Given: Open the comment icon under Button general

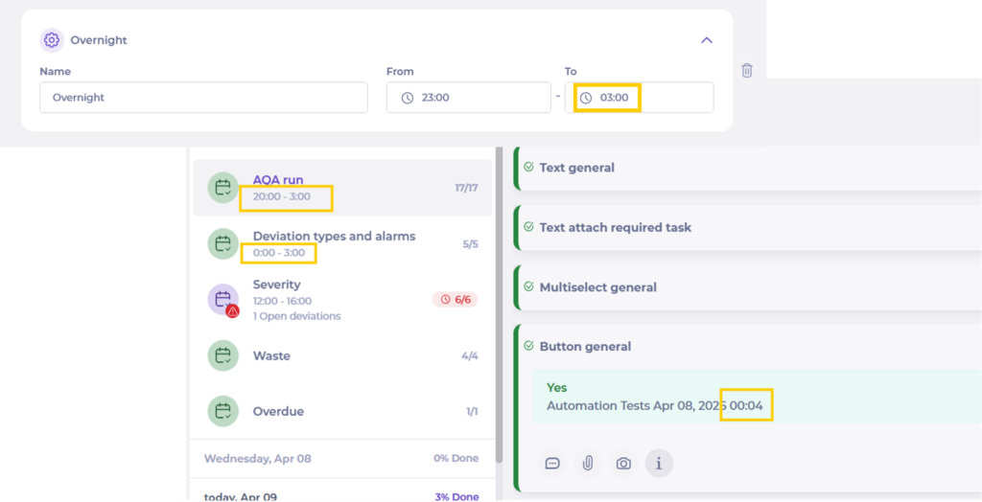Looking at the screenshot, I should [x=552, y=464].
